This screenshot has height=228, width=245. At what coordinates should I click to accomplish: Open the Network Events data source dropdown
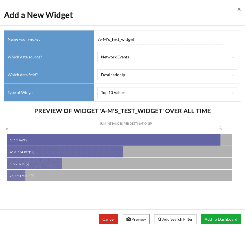pyautogui.click(x=167, y=57)
